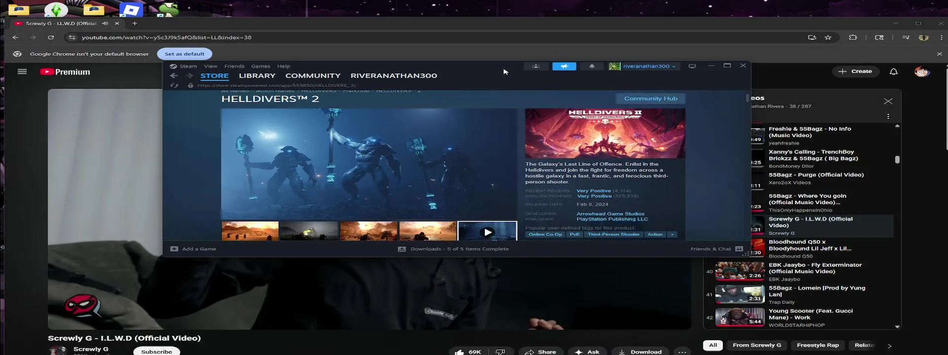Open Steam View menu
The height and width of the screenshot is (355, 948).
pos(210,66)
